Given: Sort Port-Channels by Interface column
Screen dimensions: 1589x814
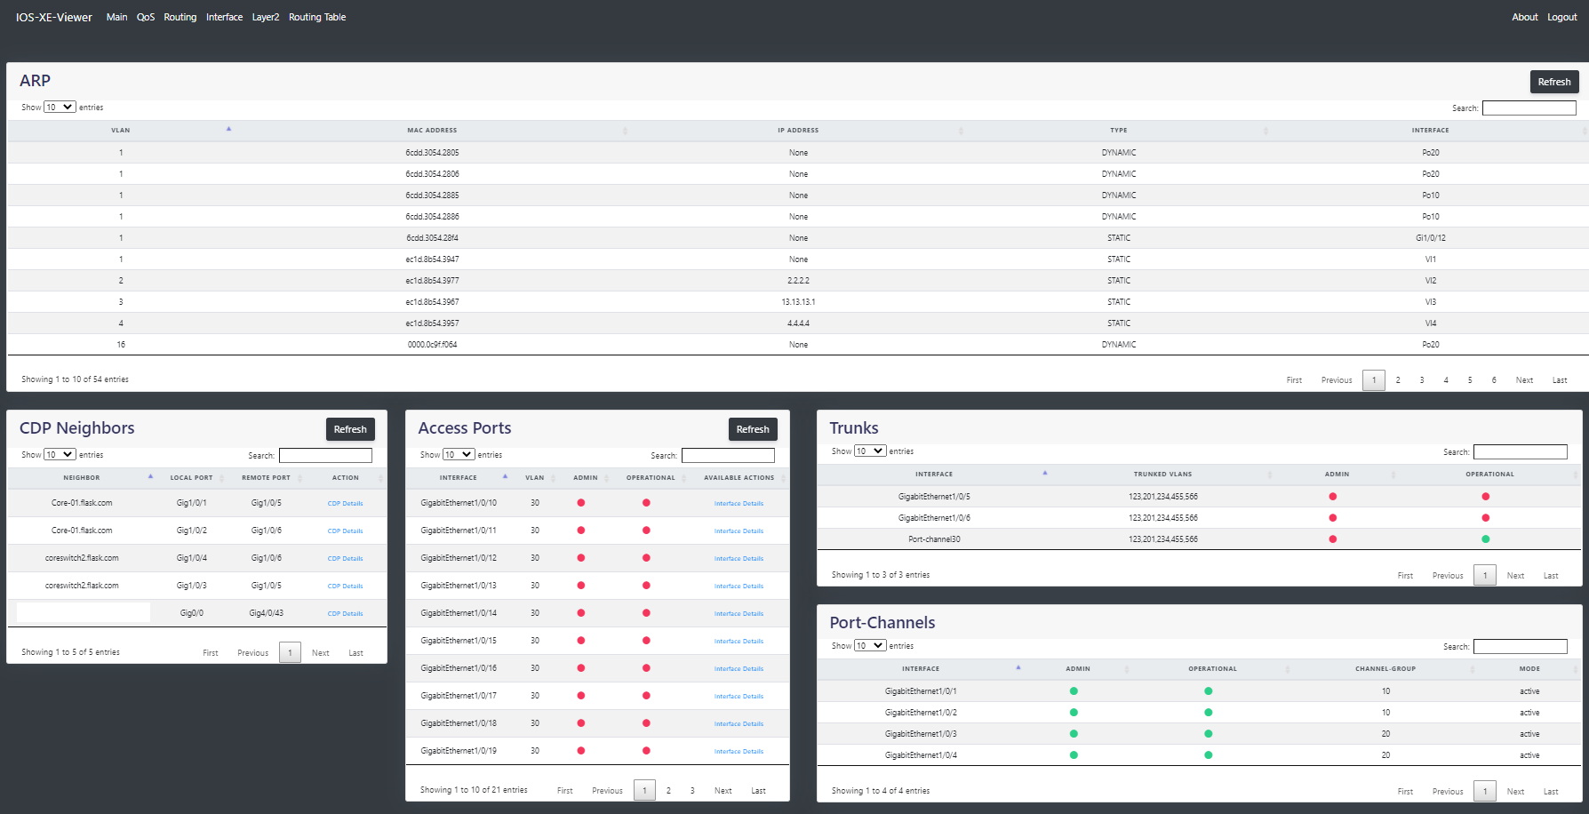Looking at the screenshot, I should (921, 669).
